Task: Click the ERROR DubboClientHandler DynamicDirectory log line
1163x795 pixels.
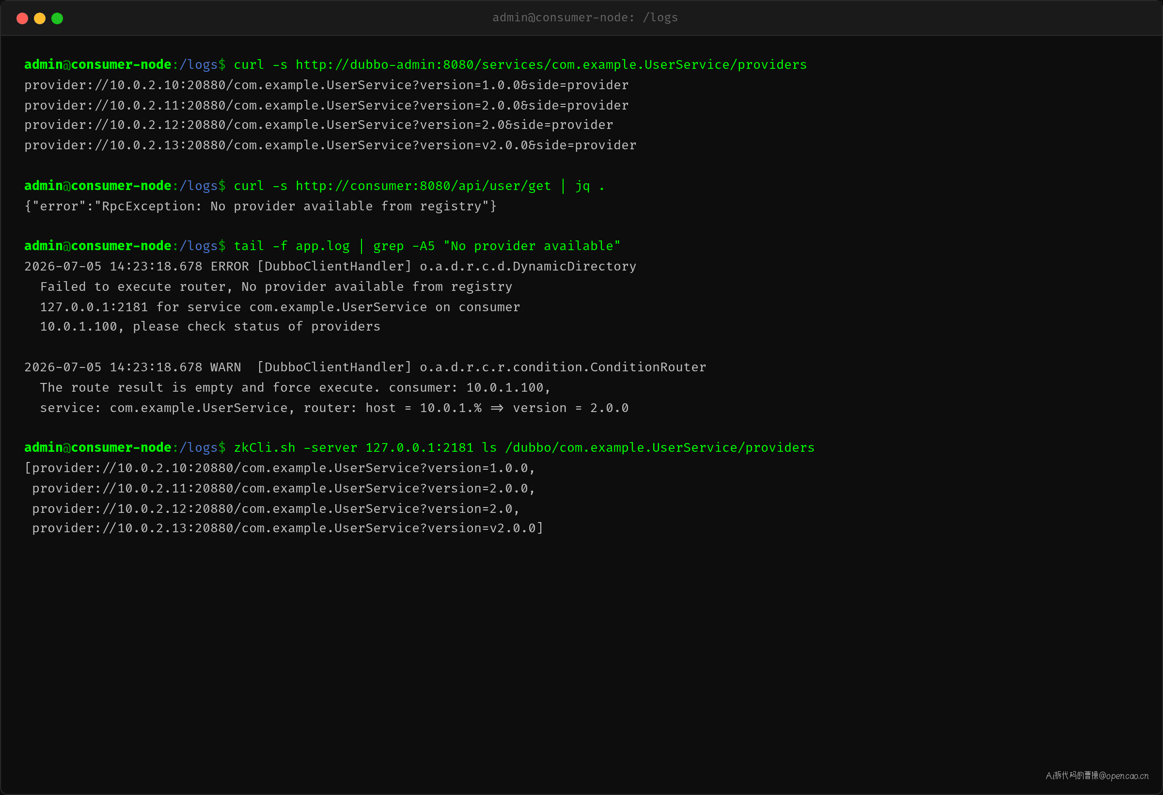Action: click(x=330, y=266)
